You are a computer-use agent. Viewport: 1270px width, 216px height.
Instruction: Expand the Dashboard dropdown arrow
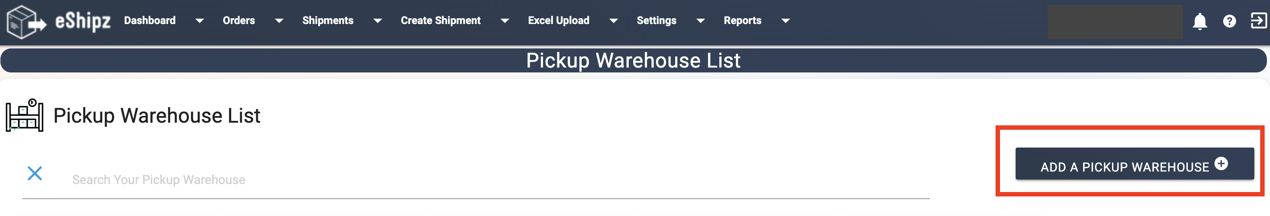coord(199,20)
